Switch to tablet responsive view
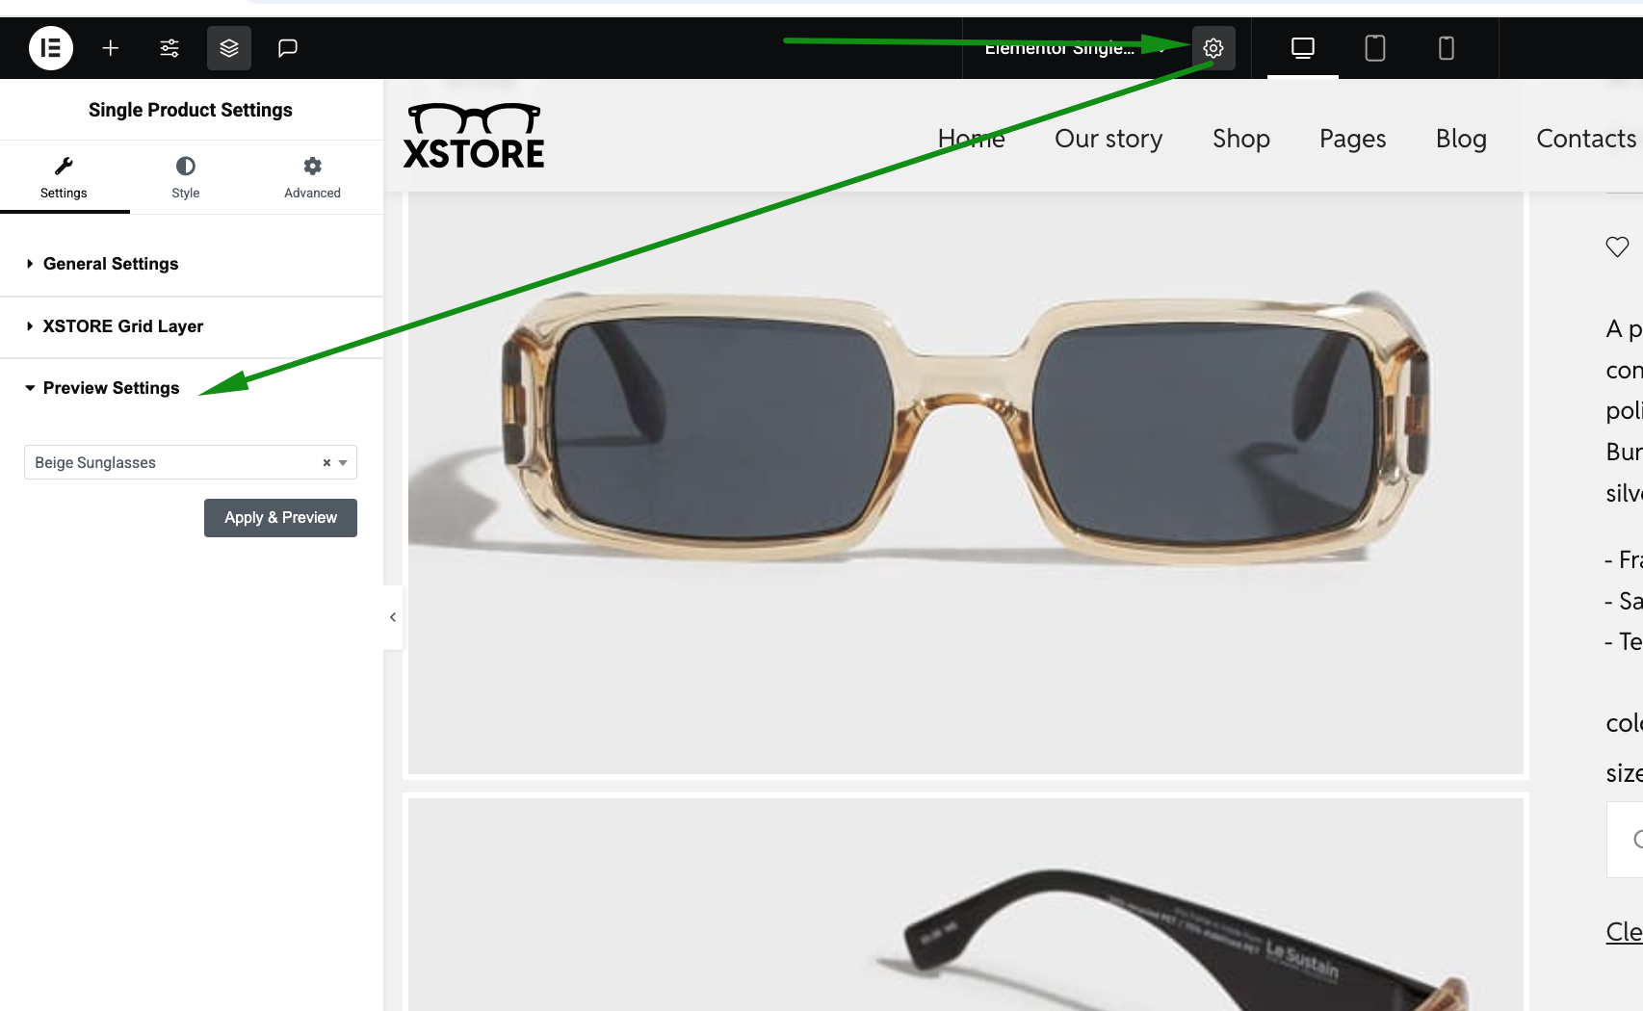Screen dimensions: 1643x1011 point(1375,48)
